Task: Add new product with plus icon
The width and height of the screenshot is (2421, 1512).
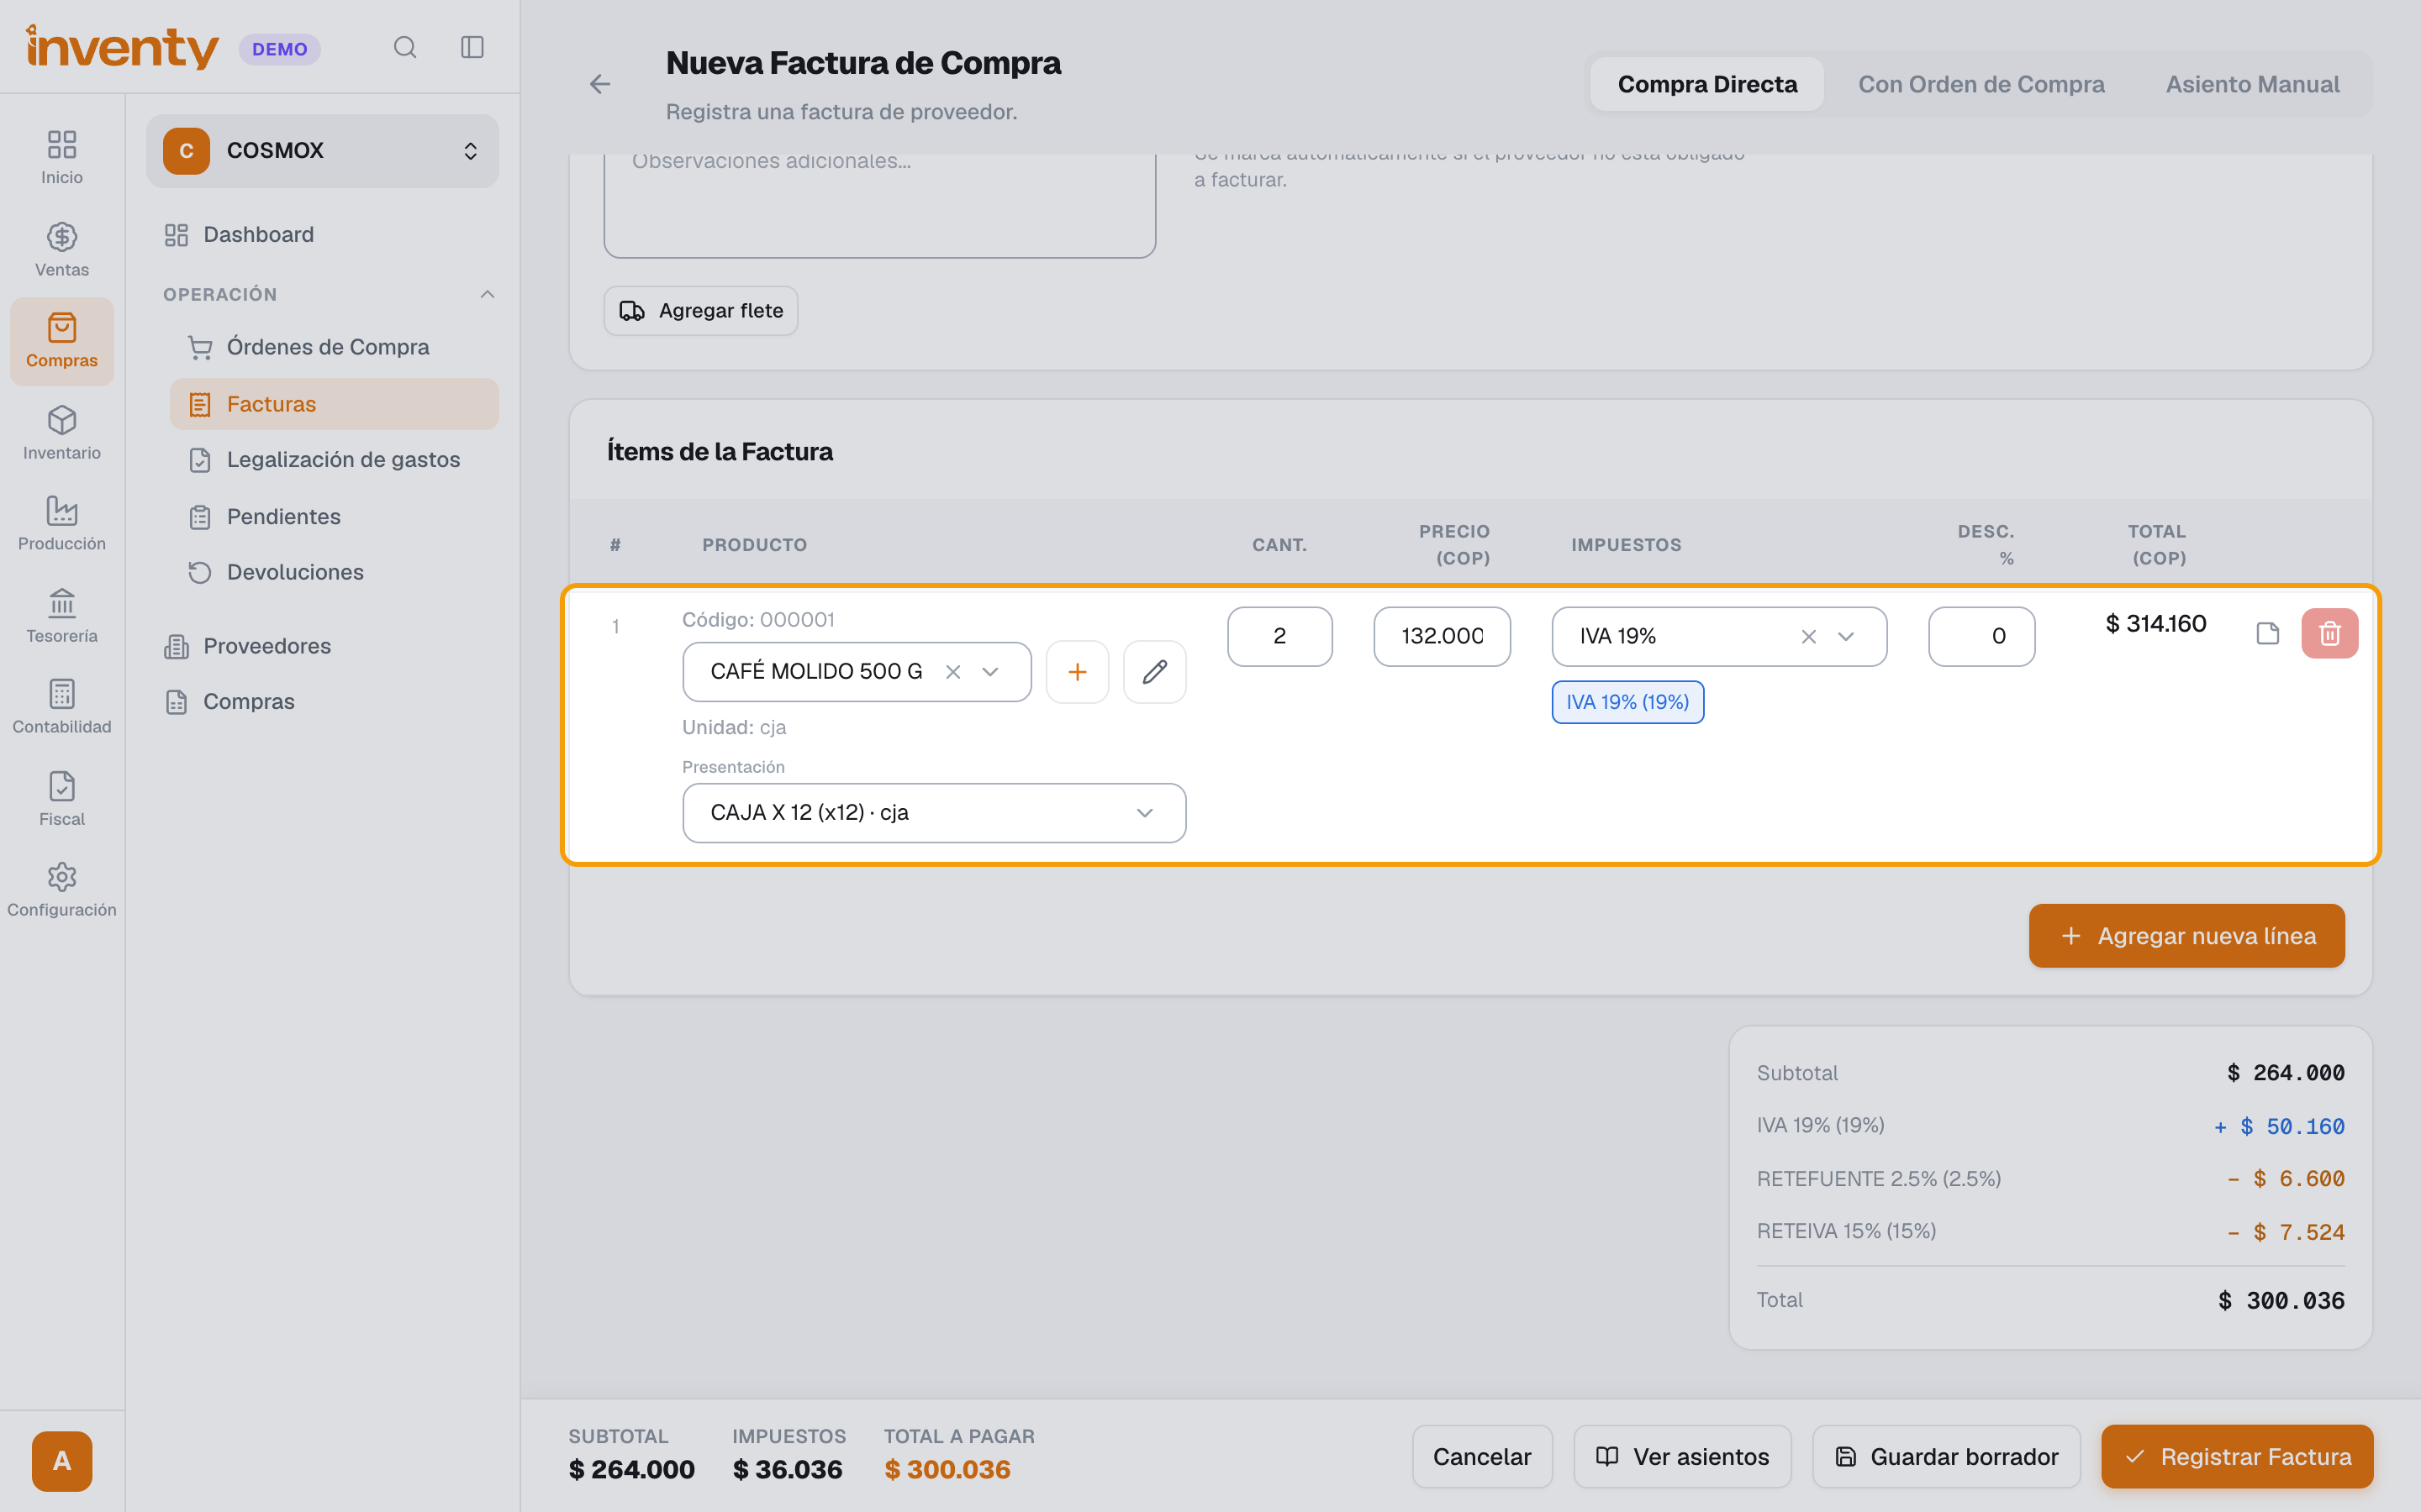Action: pos(1078,672)
